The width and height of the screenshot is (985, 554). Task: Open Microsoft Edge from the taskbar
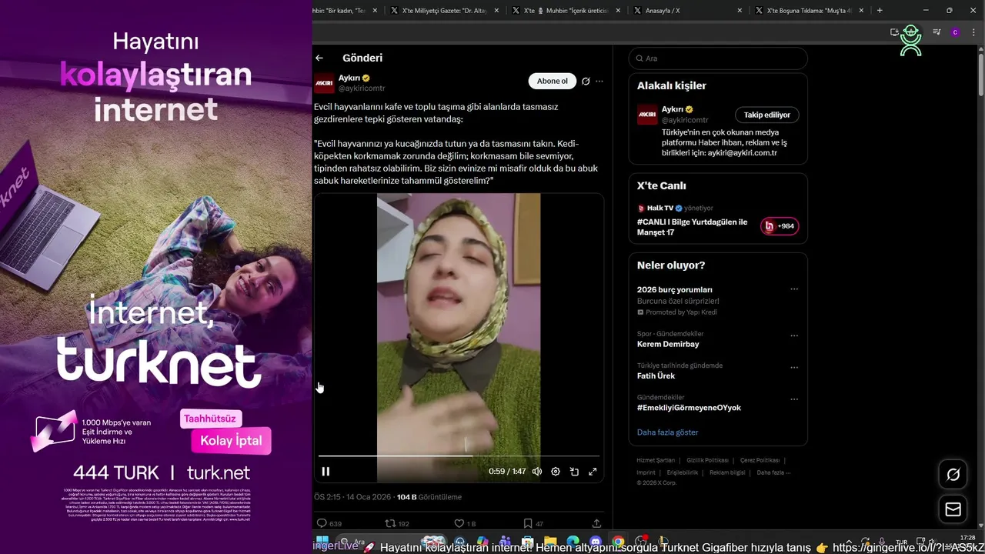pyautogui.click(x=573, y=542)
